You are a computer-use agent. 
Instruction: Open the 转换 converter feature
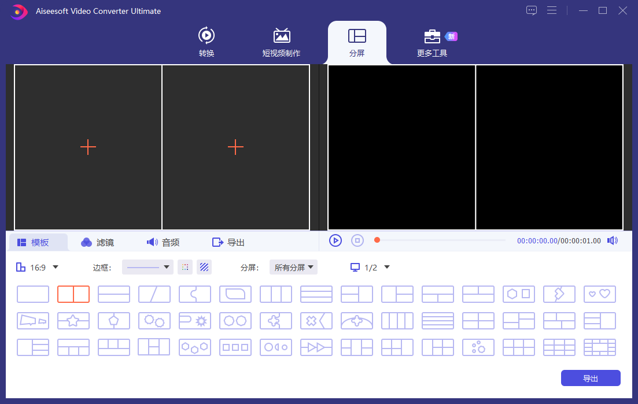pyautogui.click(x=206, y=42)
